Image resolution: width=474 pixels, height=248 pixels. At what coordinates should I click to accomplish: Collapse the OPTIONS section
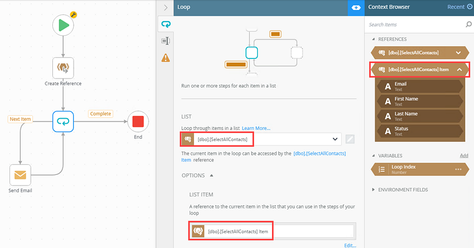[x=211, y=176]
